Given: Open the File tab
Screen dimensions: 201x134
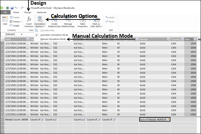Looking at the screenshot, I should coord(5,12).
